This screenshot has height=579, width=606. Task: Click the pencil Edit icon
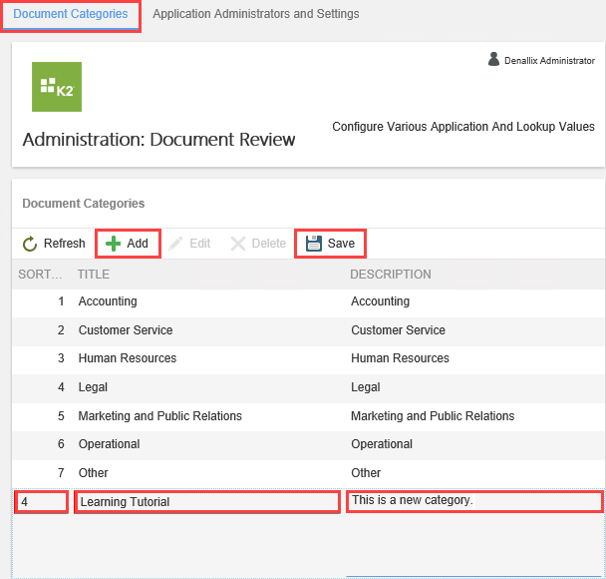pos(176,244)
